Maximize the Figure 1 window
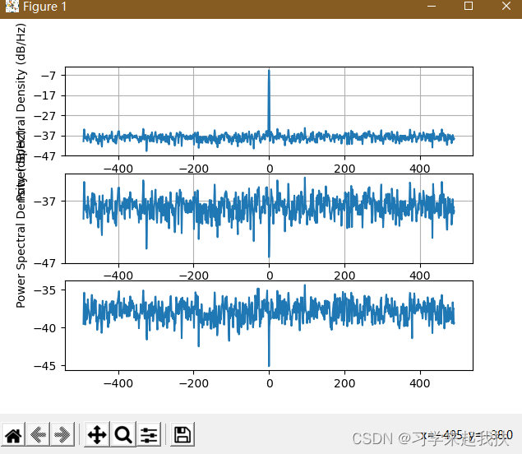Screen dimensions: 522x454 point(469,6)
